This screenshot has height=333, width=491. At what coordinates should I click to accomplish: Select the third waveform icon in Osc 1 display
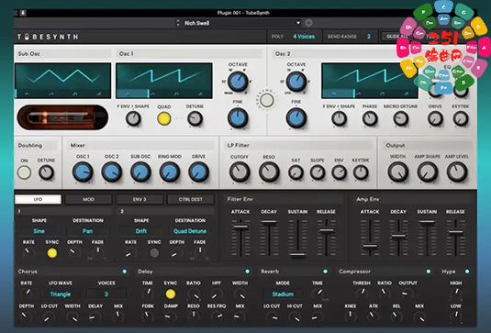coord(176,94)
